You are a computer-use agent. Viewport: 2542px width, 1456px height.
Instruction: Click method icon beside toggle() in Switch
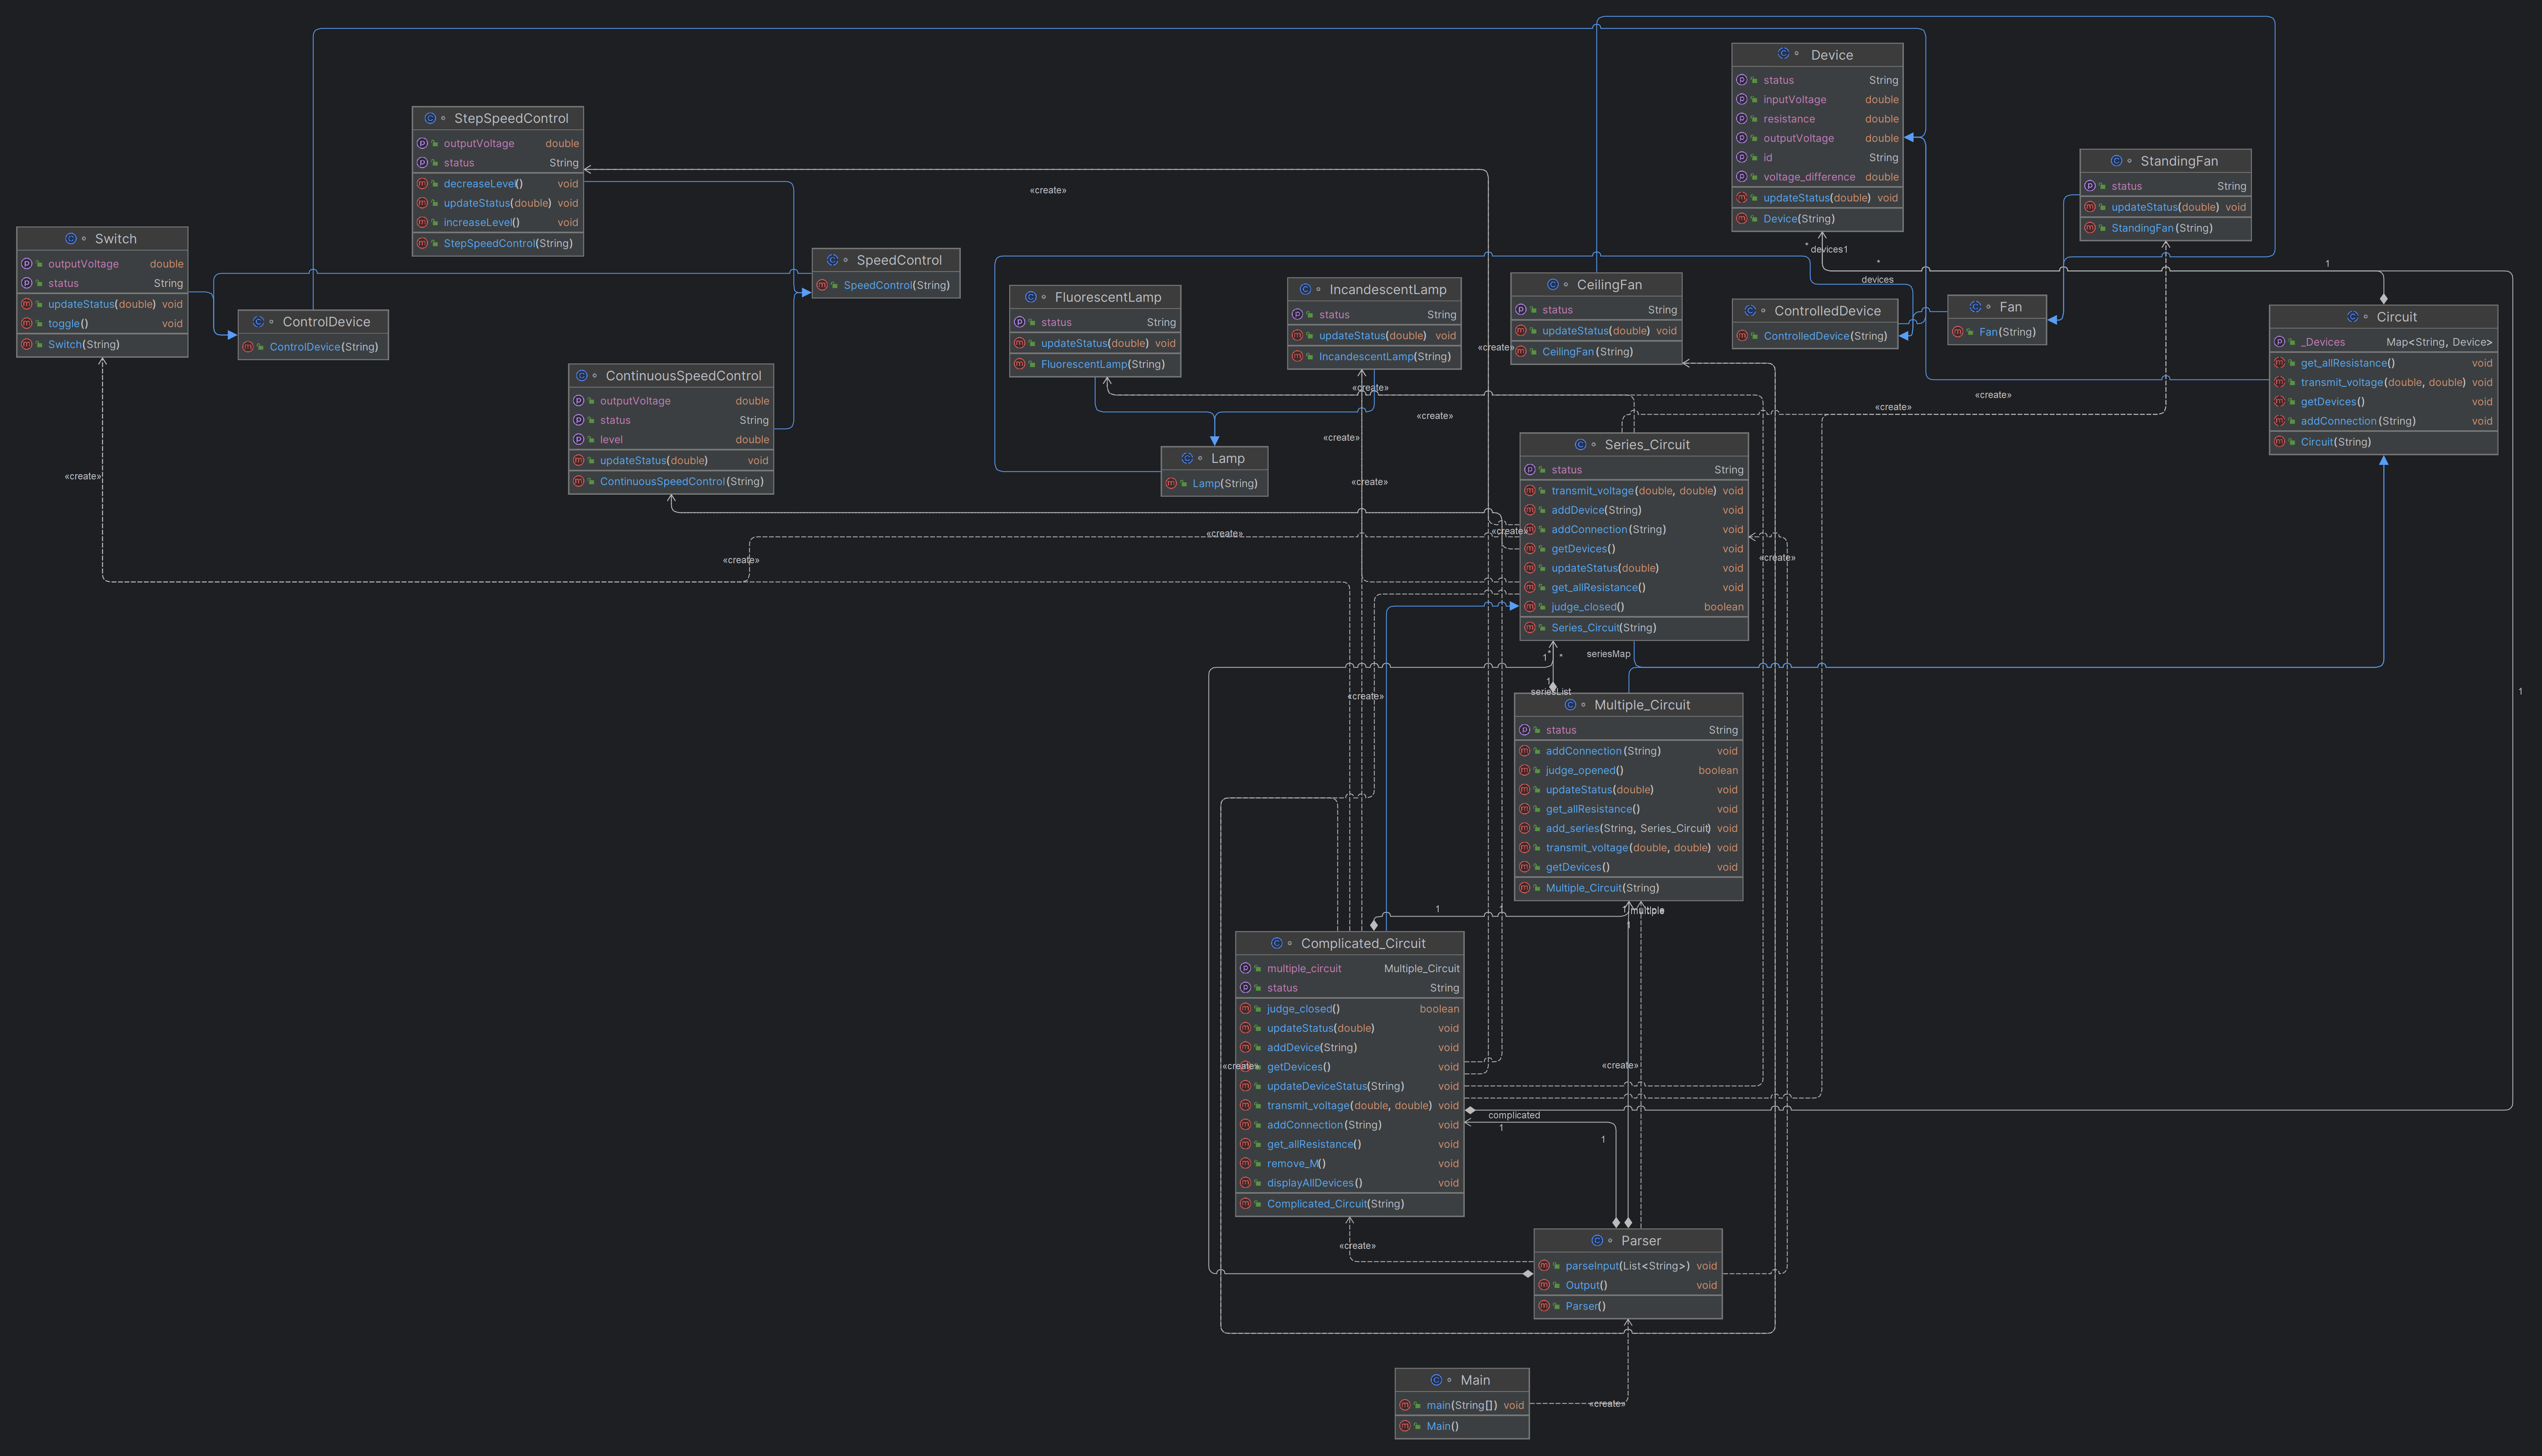point(27,324)
